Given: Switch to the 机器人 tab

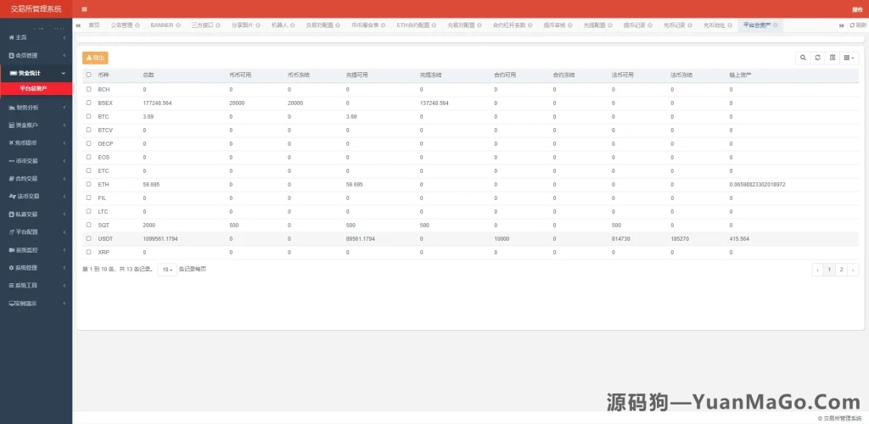Looking at the screenshot, I should click(x=280, y=25).
